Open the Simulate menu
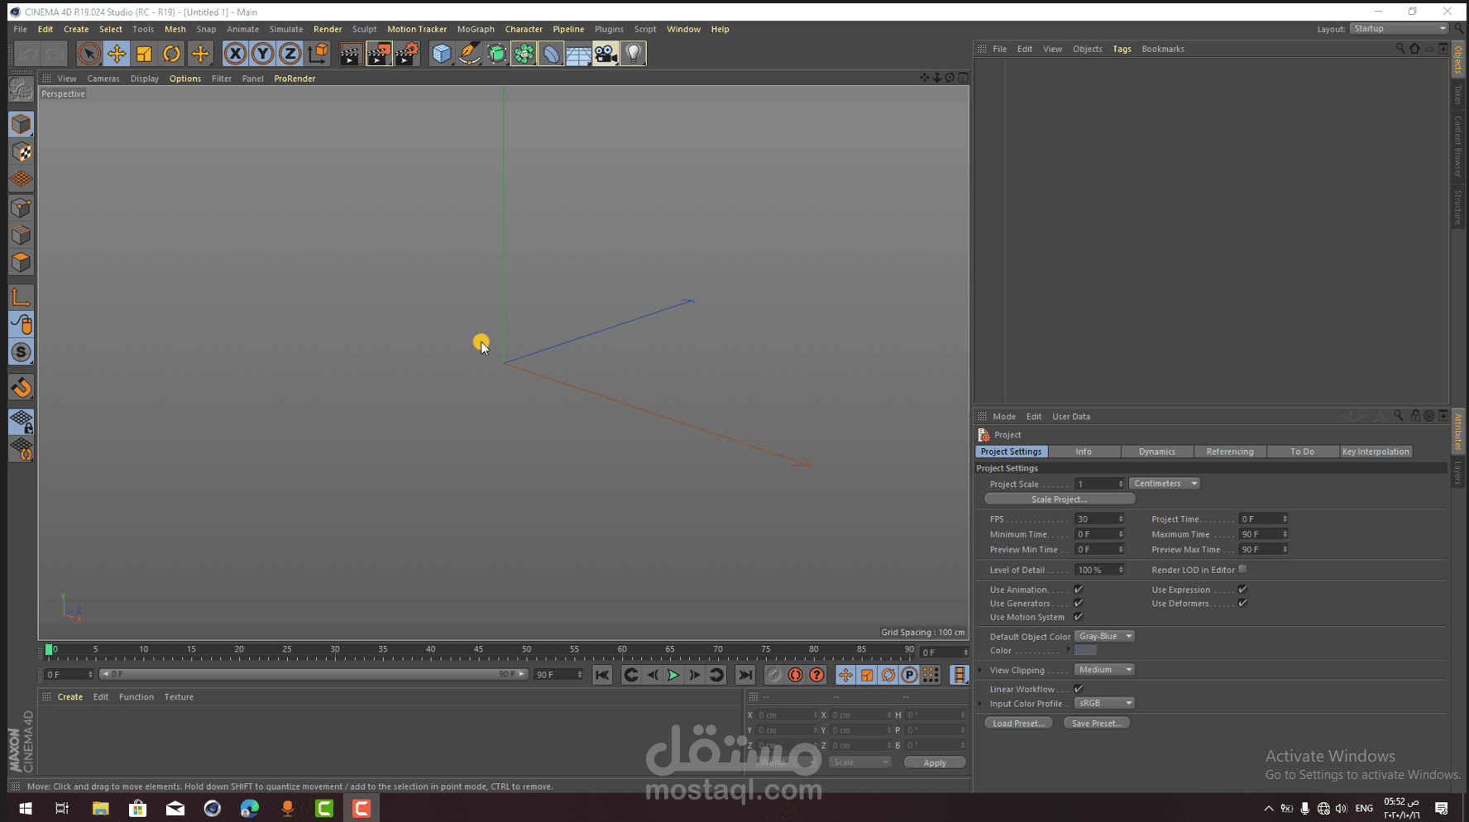Viewport: 1469px width, 822px height. (x=286, y=29)
